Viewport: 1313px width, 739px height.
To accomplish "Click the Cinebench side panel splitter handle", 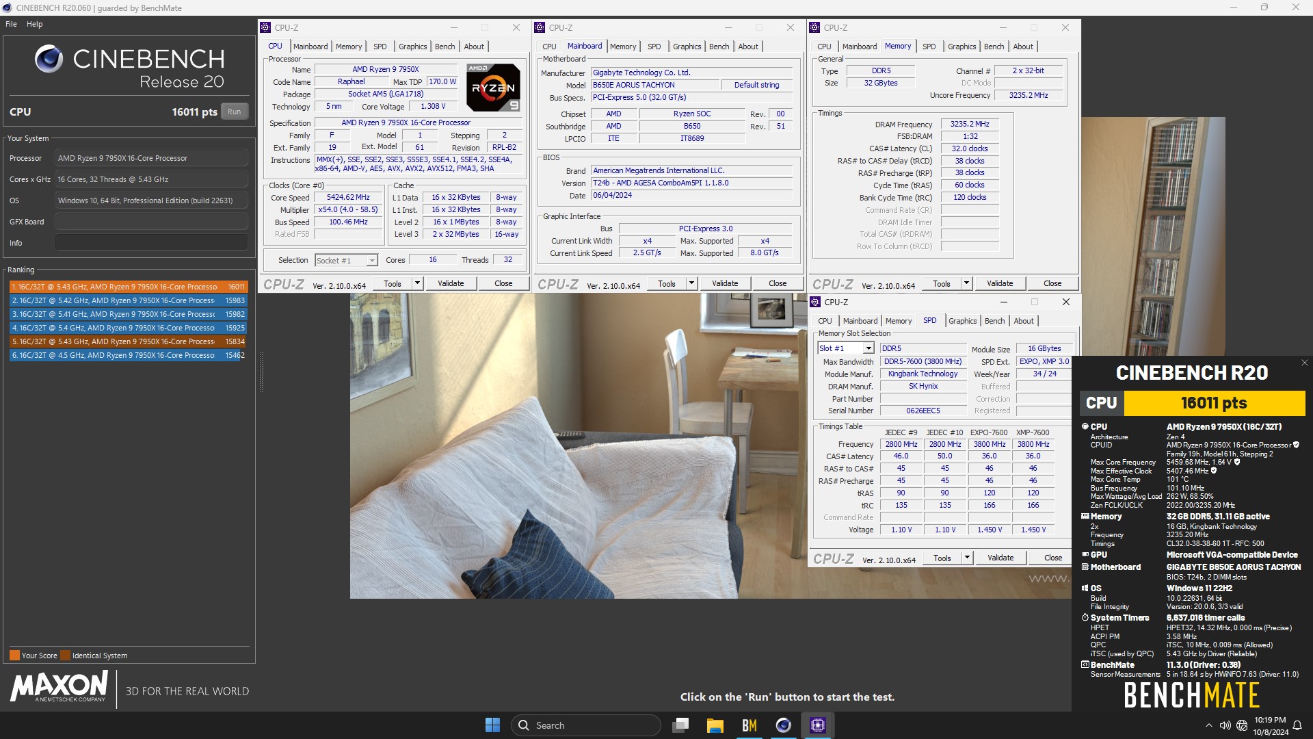I will [261, 372].
